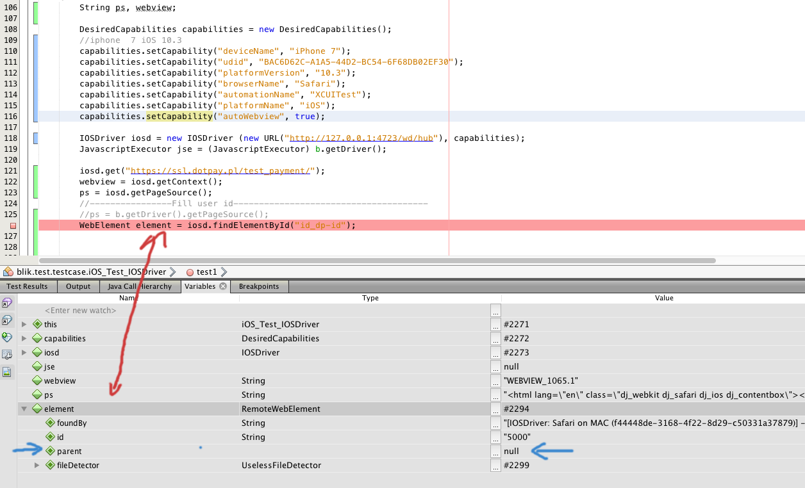Click the highlighted setCapability on line 116
The height and width of the screenshot is (488, 805).
point(179,116)
